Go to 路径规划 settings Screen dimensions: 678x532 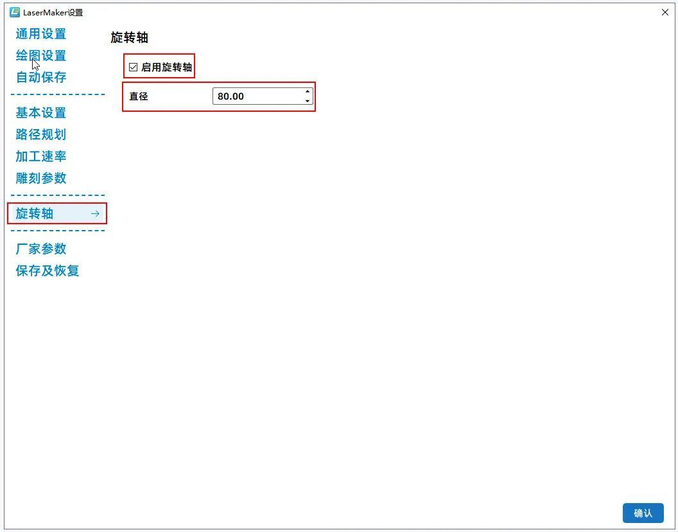pos(41,135)
